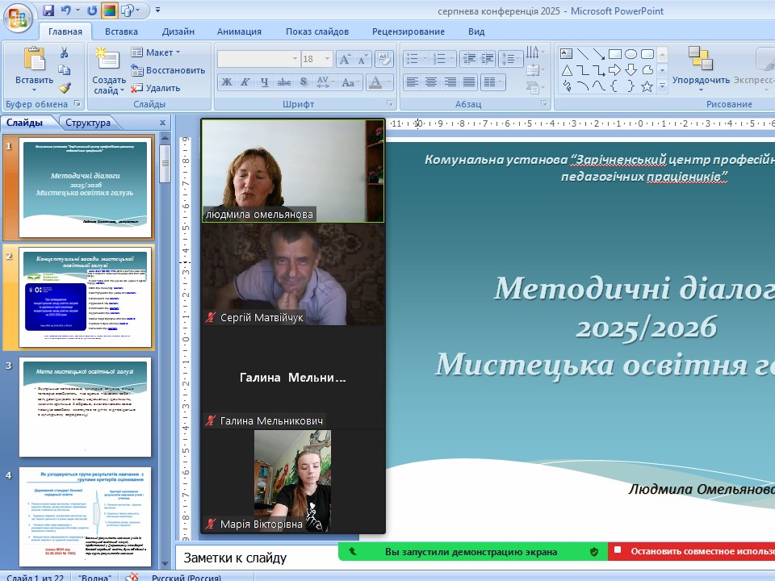Open the Вид ribbon tab
This screenshot has width=775, height=581.
(476, 31)
